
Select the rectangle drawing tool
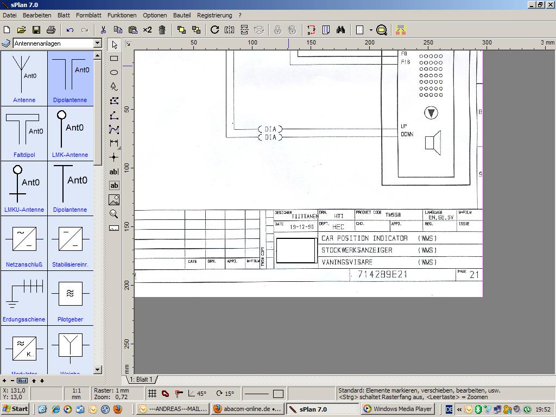click(114, 59)
